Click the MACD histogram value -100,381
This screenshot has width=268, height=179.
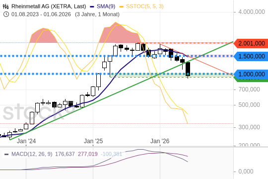click(112, 154)
